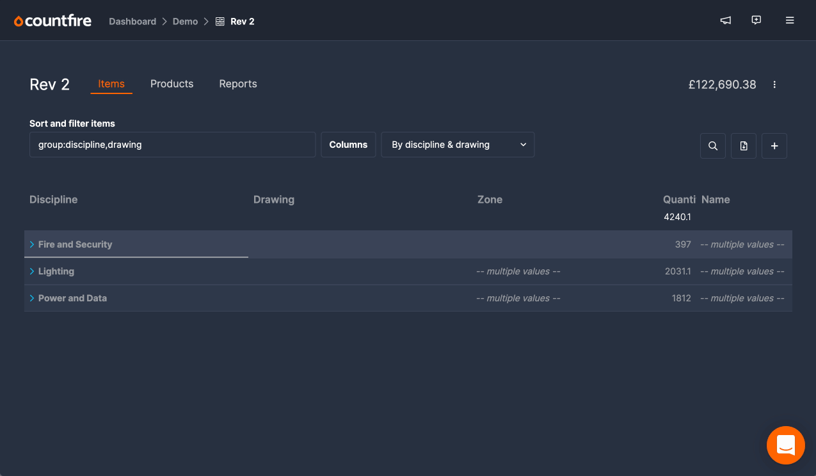Click inside the sort and filter input field
The image size is (816, 476).
coord(172,144)
